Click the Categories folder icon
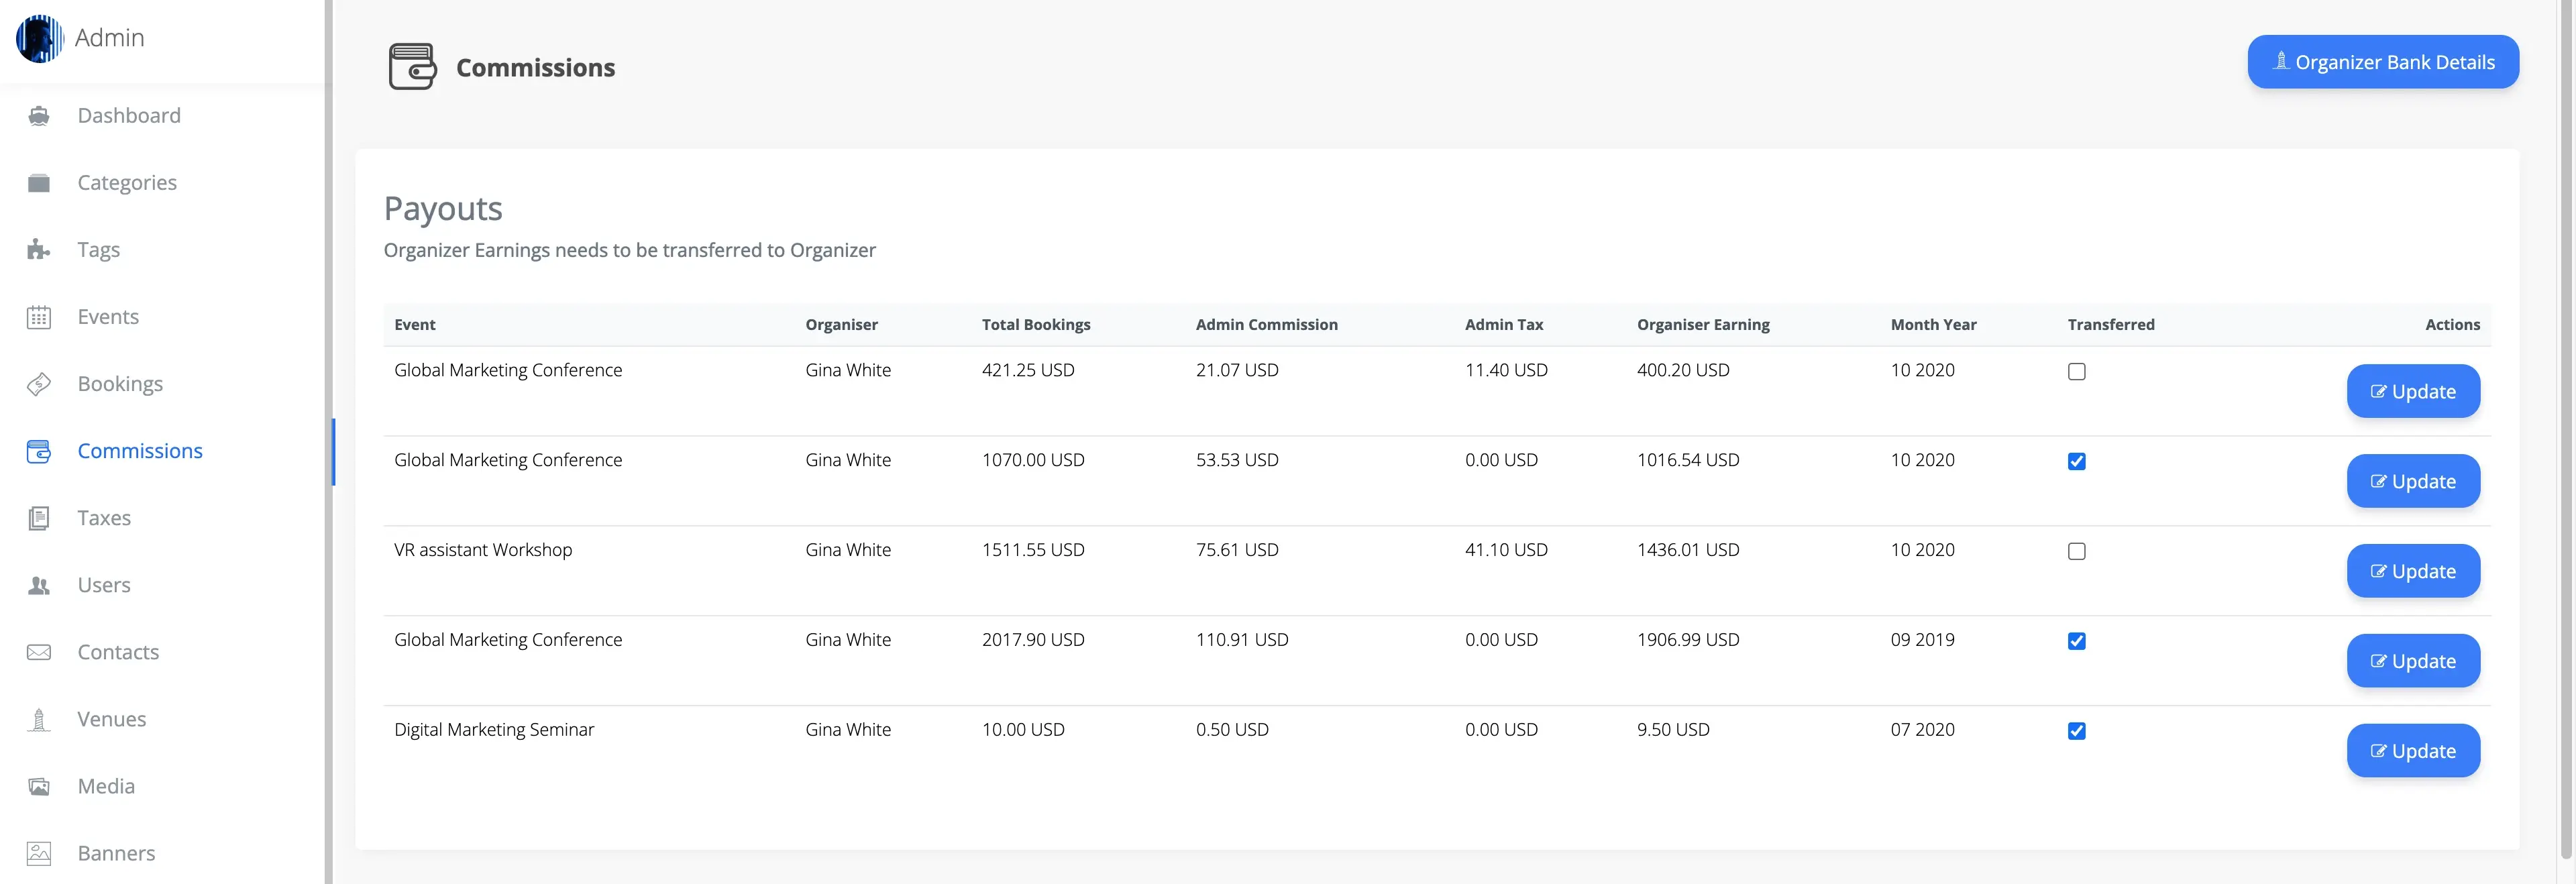The width and height of the screenshot is (2576, 884). click(x=39, y=183)
